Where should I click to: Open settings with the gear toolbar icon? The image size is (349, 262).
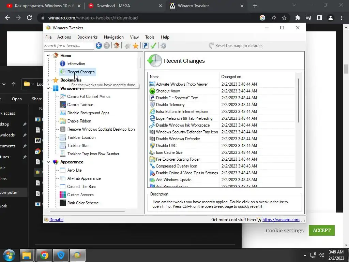163,46
